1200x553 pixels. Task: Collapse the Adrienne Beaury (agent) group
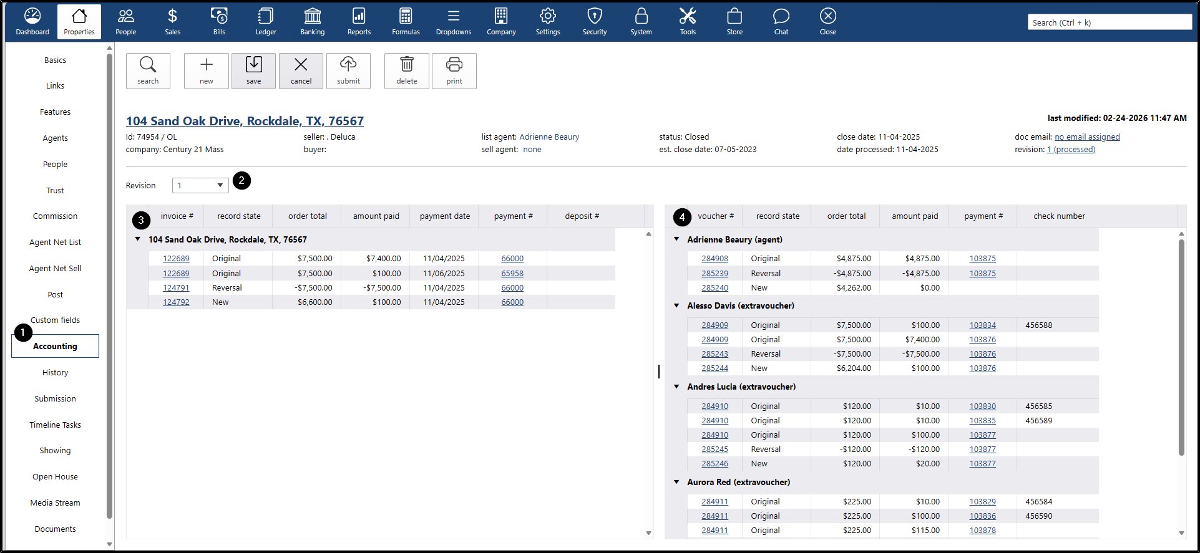676,239
